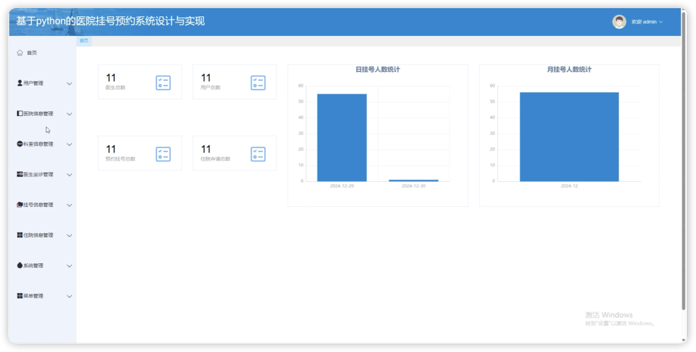
Task: Expand the 用户管理 chevron
Action: pos(69,83)
